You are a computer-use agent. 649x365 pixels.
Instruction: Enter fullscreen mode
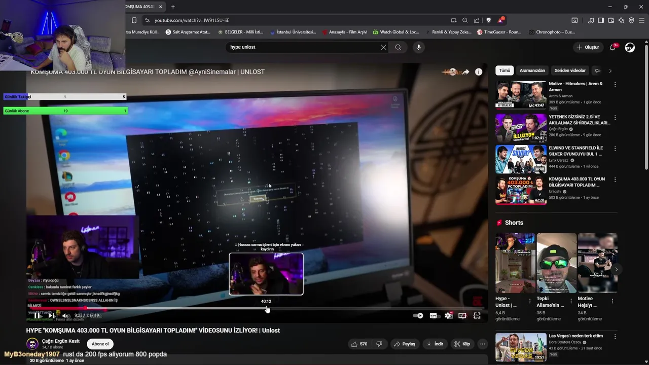[x=477, y=315]
